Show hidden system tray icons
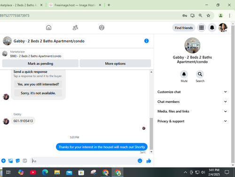Viewport: 235px width, 177px height. point(185,172)
